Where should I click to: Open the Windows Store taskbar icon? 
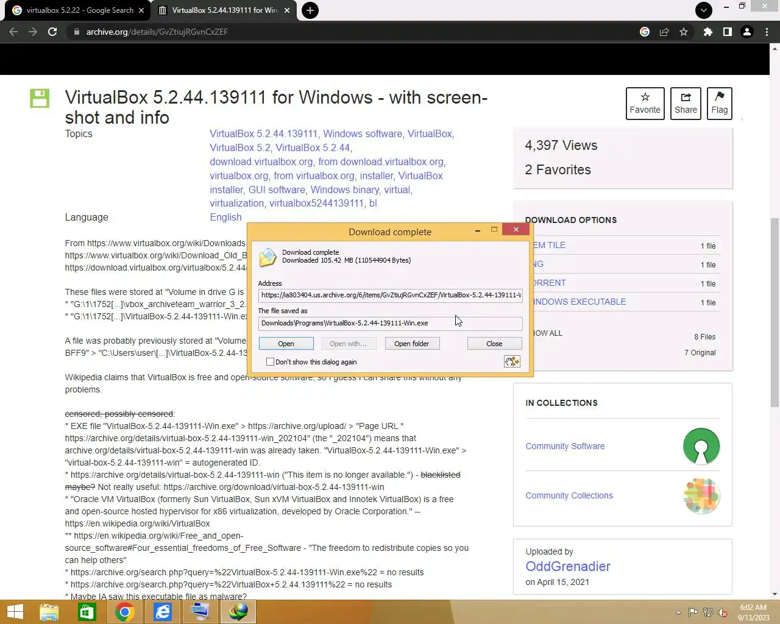click(x=87, y=612)
